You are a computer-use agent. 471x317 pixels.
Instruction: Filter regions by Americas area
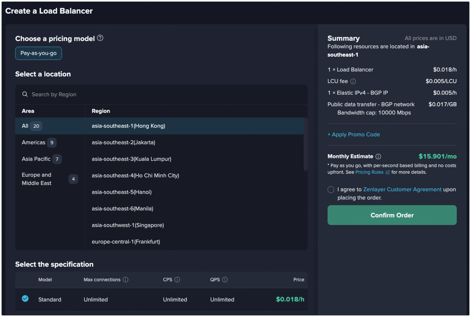pos(33,143)
